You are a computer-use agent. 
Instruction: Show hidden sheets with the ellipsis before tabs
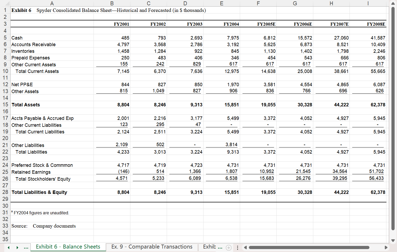(x=26, y=247)
